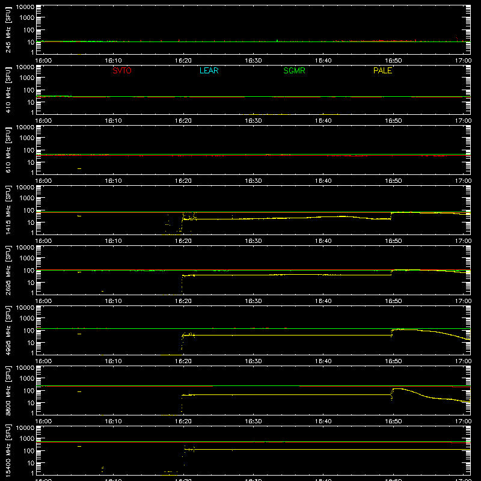
Task: Click the 16:10 tick below the 245 MHz plot
Action: [113, 61]
